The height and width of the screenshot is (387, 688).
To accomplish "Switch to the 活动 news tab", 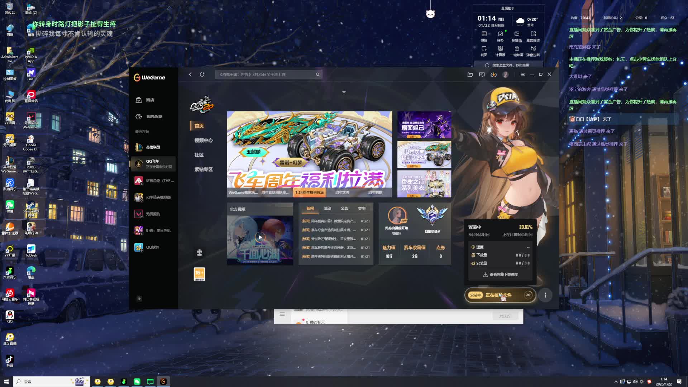I will (x=327, y=208).
